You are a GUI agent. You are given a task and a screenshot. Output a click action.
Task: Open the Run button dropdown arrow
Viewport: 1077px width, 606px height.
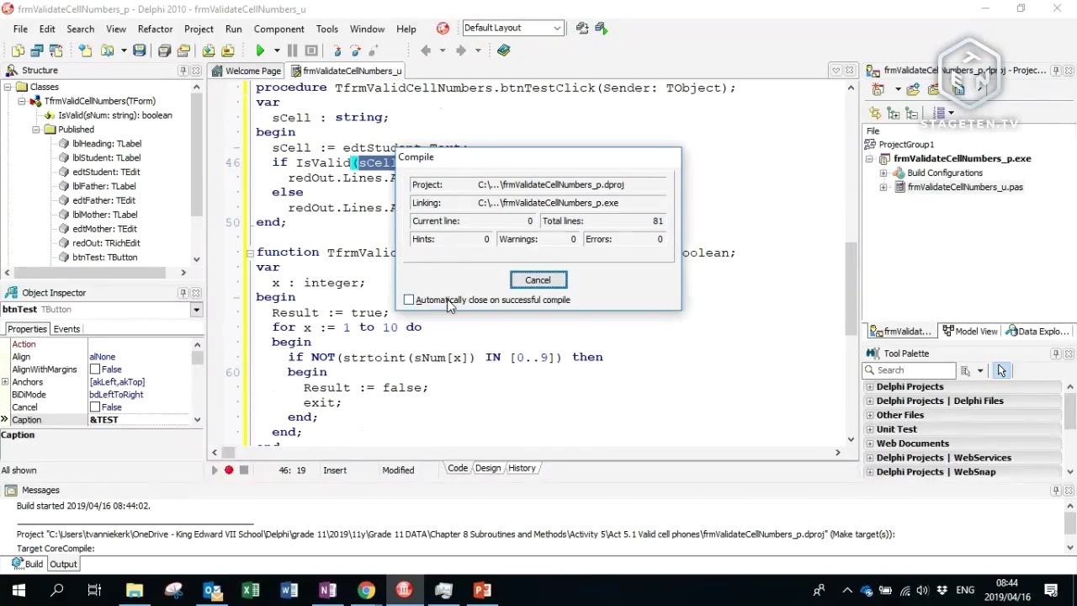click(x=276, y=50)
